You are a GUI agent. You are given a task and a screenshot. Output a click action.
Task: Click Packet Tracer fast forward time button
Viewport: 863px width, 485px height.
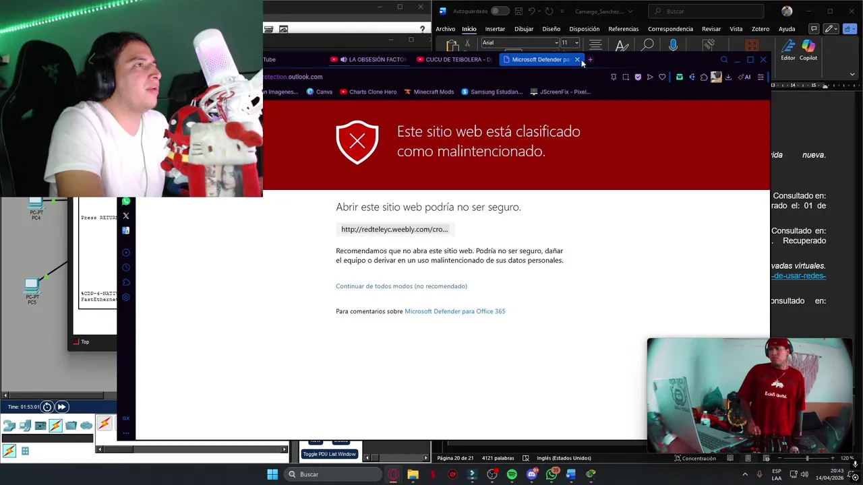[61, 407]
